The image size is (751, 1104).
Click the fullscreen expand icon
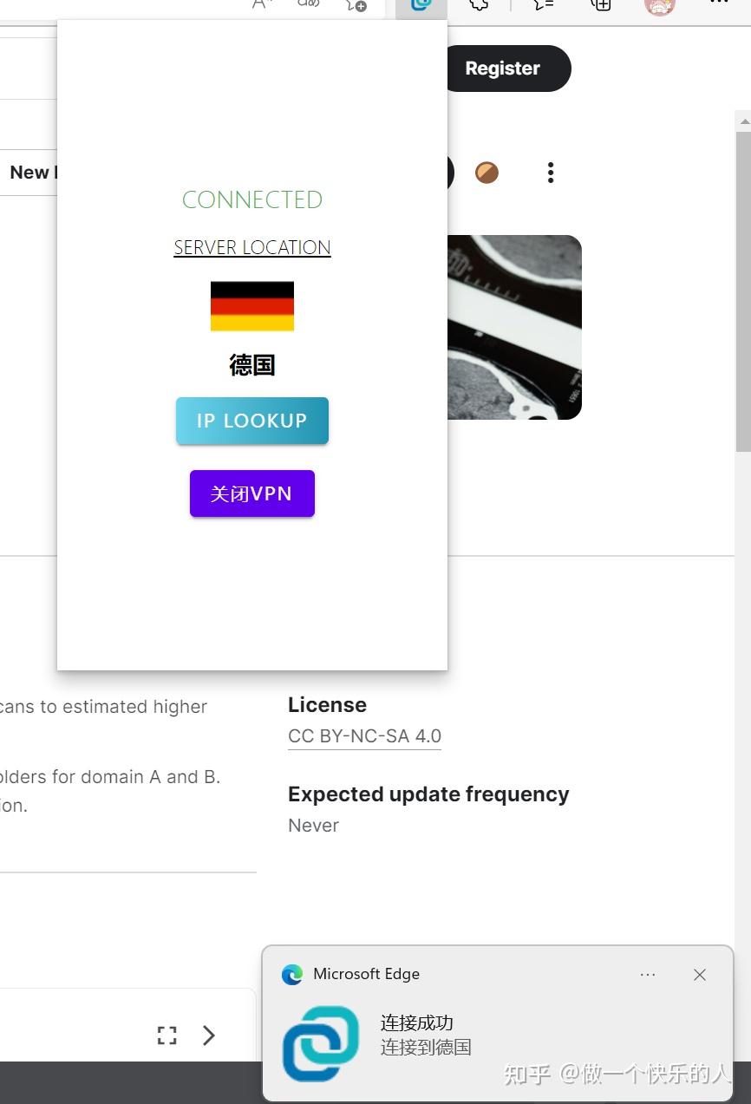[167, 1035]
